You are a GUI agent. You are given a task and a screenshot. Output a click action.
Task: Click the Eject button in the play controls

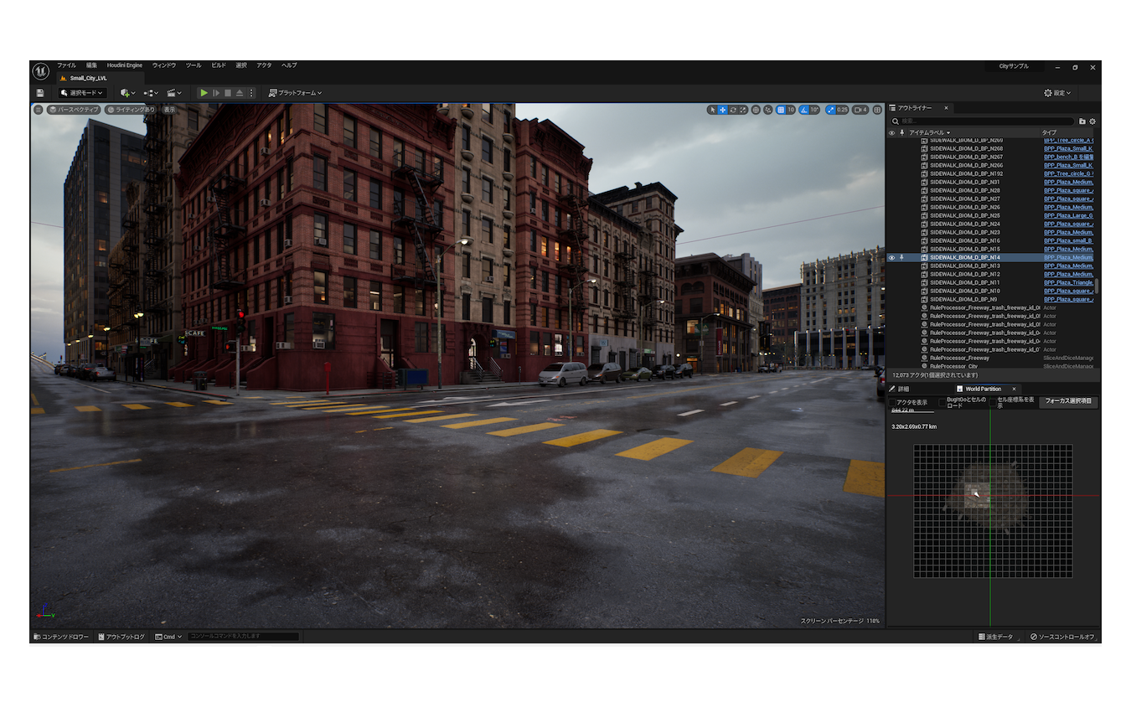(x=240, y=93)
